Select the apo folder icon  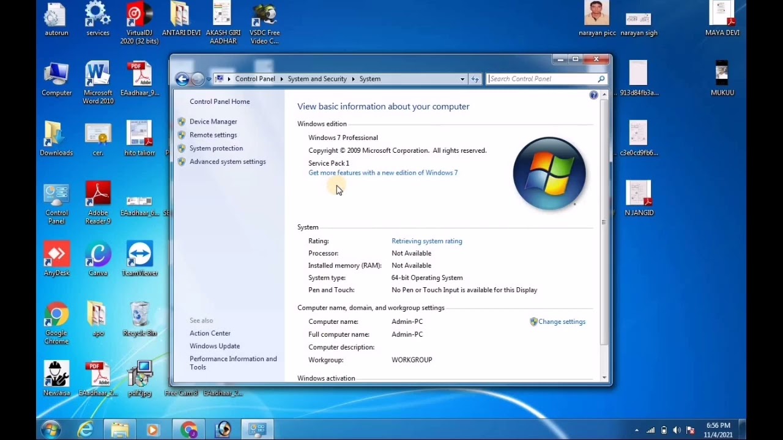[x=98, y=319]
